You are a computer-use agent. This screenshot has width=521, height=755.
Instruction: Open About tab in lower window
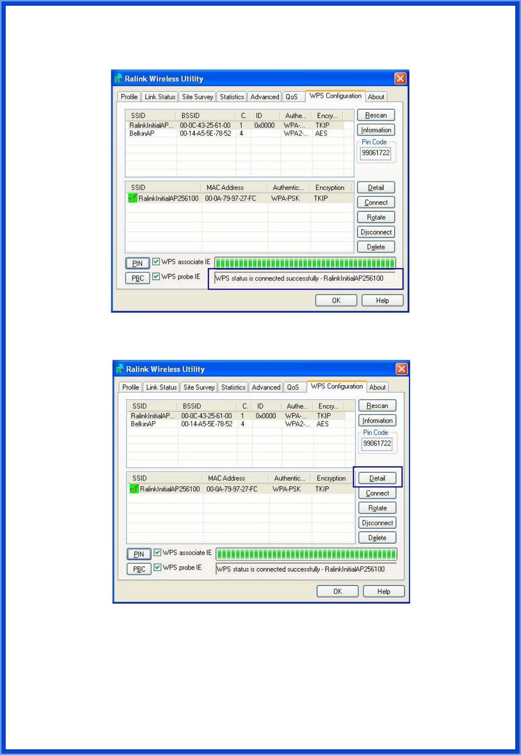(x=377, y=387)
